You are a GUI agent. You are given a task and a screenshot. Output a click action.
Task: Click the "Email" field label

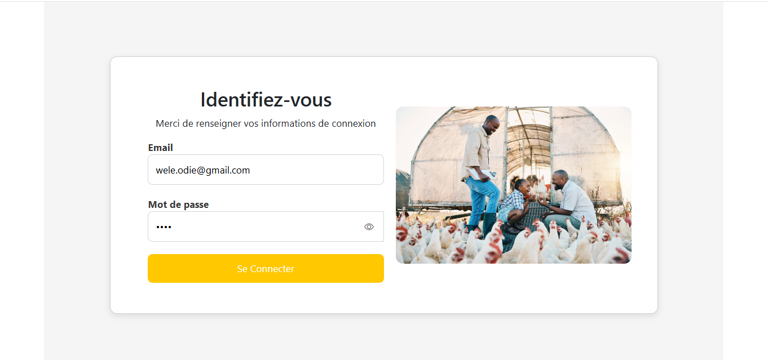point(161,148)
